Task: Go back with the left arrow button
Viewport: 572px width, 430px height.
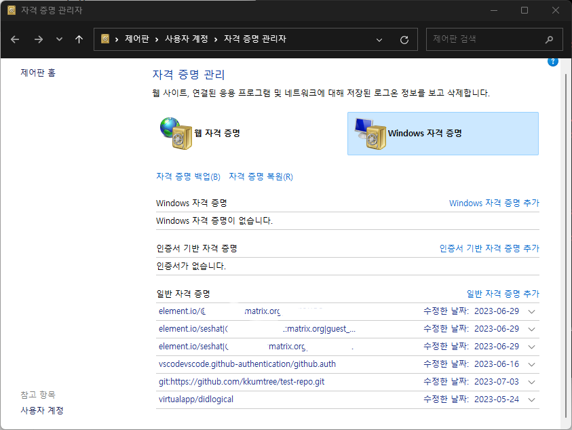Action: [15, 39]
